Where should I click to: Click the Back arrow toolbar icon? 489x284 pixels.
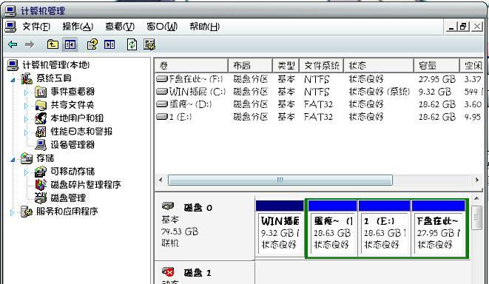tap(13, 45)
